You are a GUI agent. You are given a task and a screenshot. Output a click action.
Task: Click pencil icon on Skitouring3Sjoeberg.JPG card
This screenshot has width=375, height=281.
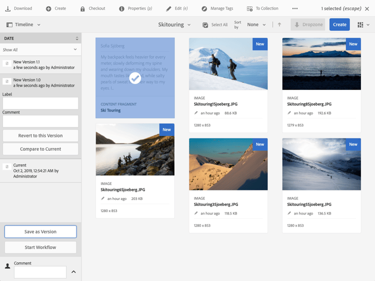(196, 213)
